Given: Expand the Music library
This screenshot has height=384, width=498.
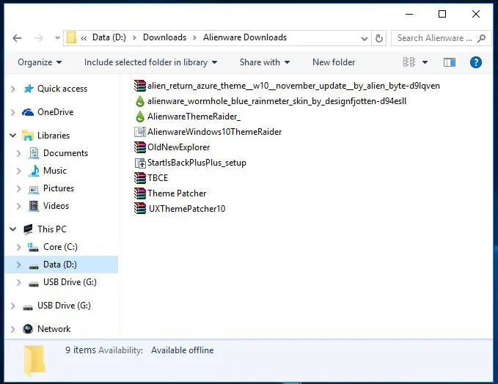Looking at the screenshot, I should [x=18, y=171].
